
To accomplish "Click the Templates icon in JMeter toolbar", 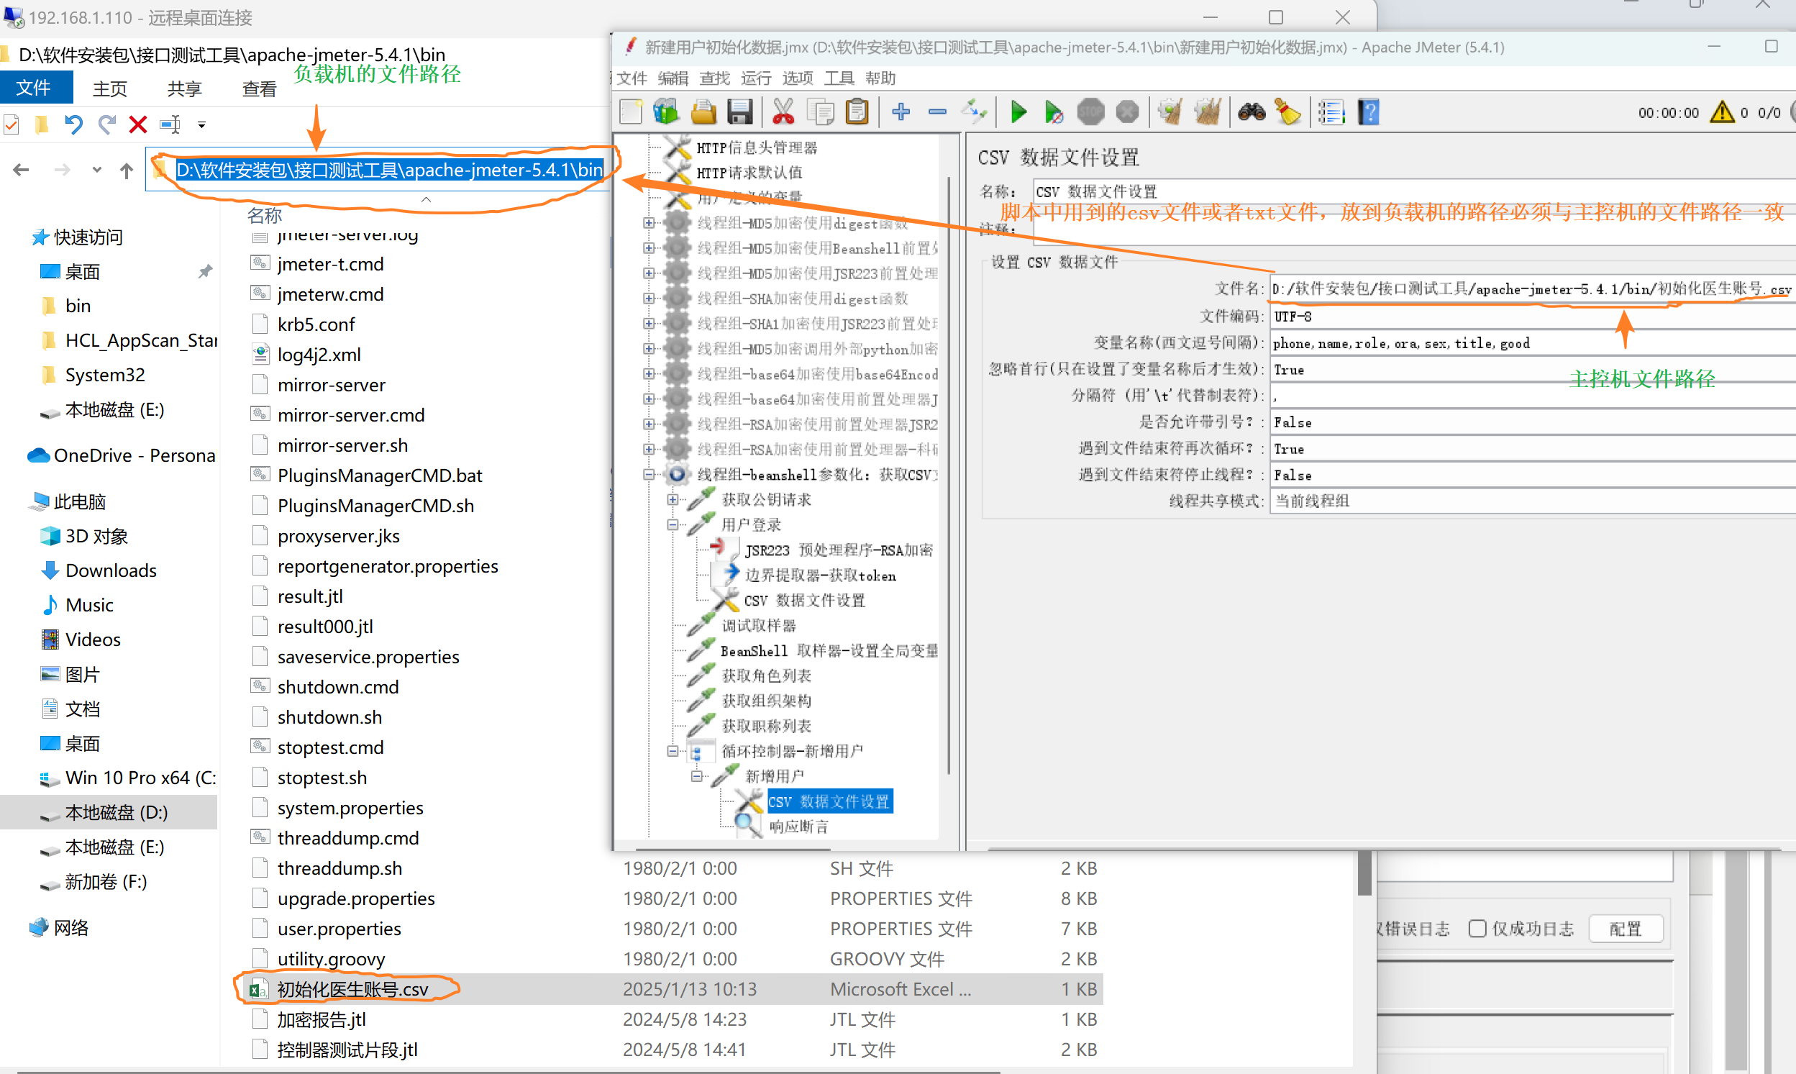I will (x=666, y=112).
